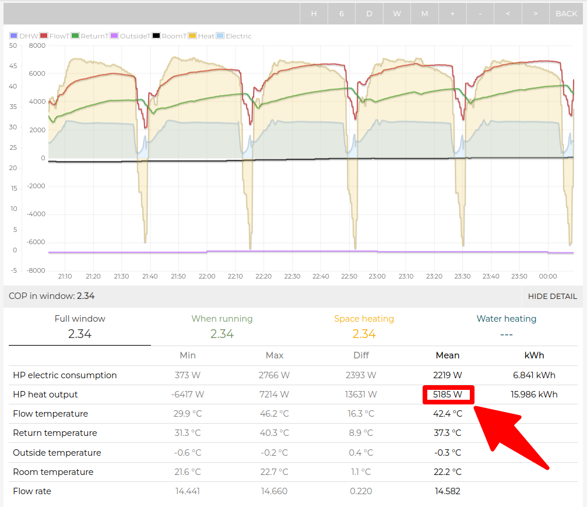
Task: Click the '22:00' time axis label
Action: tap(207, 276)
